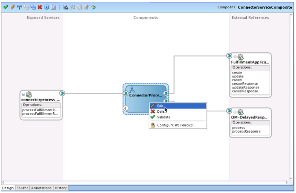Select the update operation in FulfillmentApplica

pos(238,77)
